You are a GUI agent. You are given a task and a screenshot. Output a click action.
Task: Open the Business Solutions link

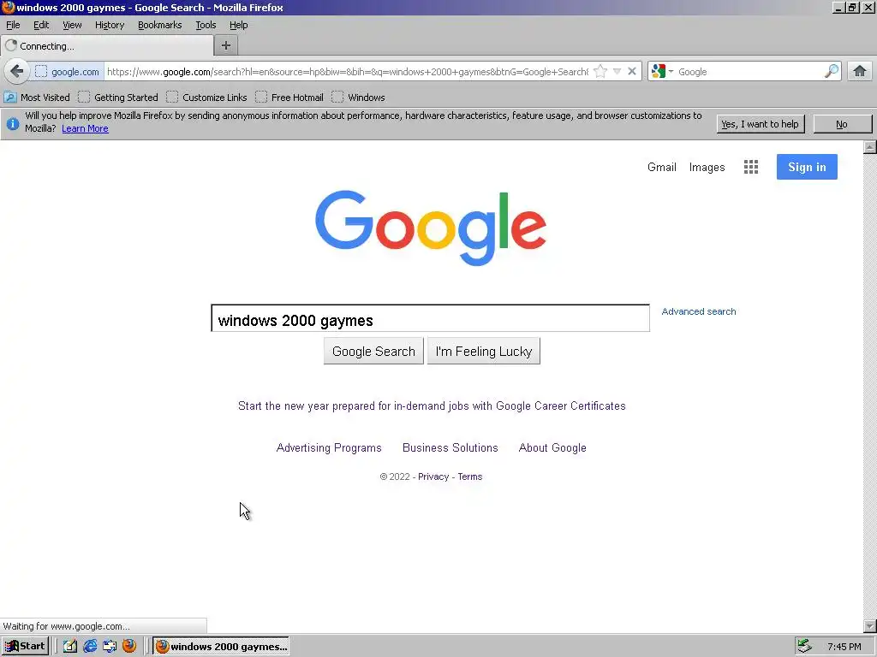[x=450, y=447]
